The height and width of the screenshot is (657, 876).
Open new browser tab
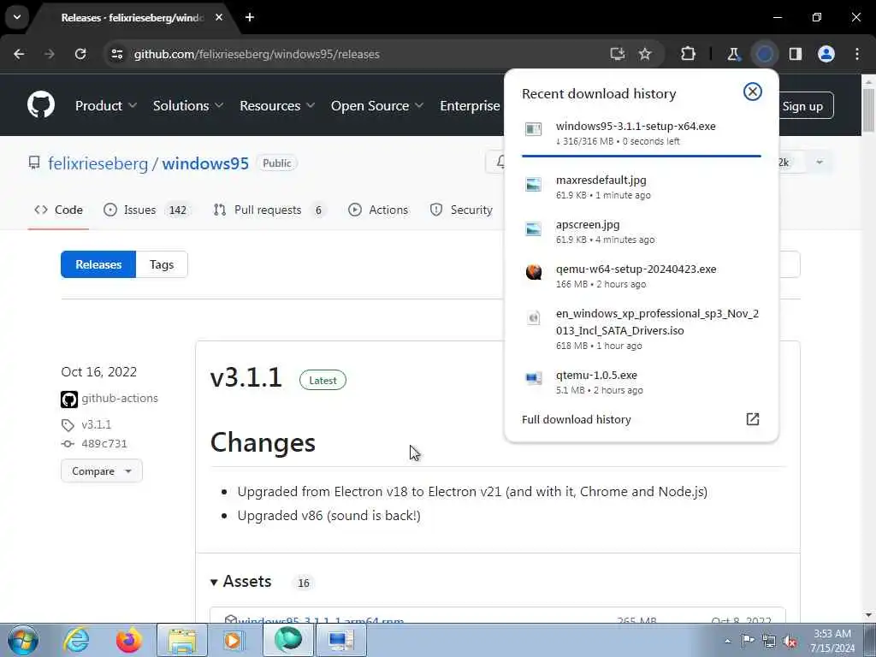(x=250, y=17)
